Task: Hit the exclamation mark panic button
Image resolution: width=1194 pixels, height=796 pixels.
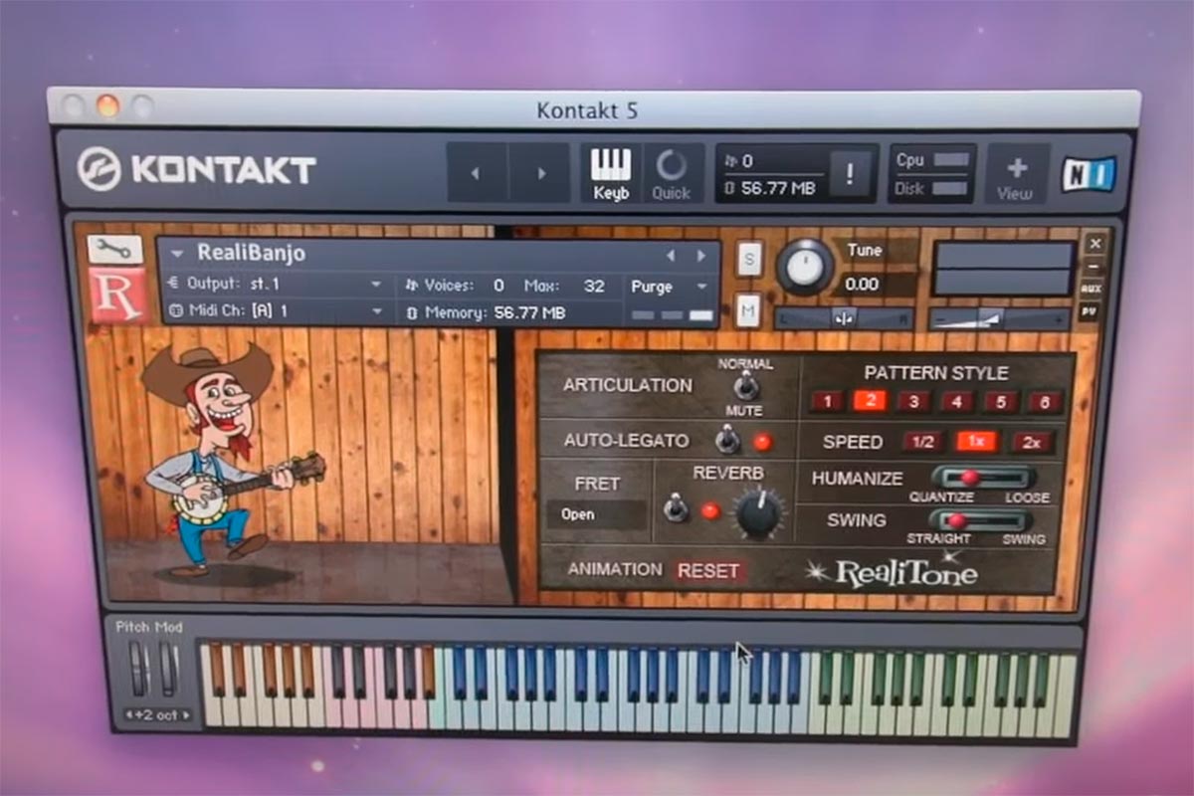Action: [x=849, y=173]
